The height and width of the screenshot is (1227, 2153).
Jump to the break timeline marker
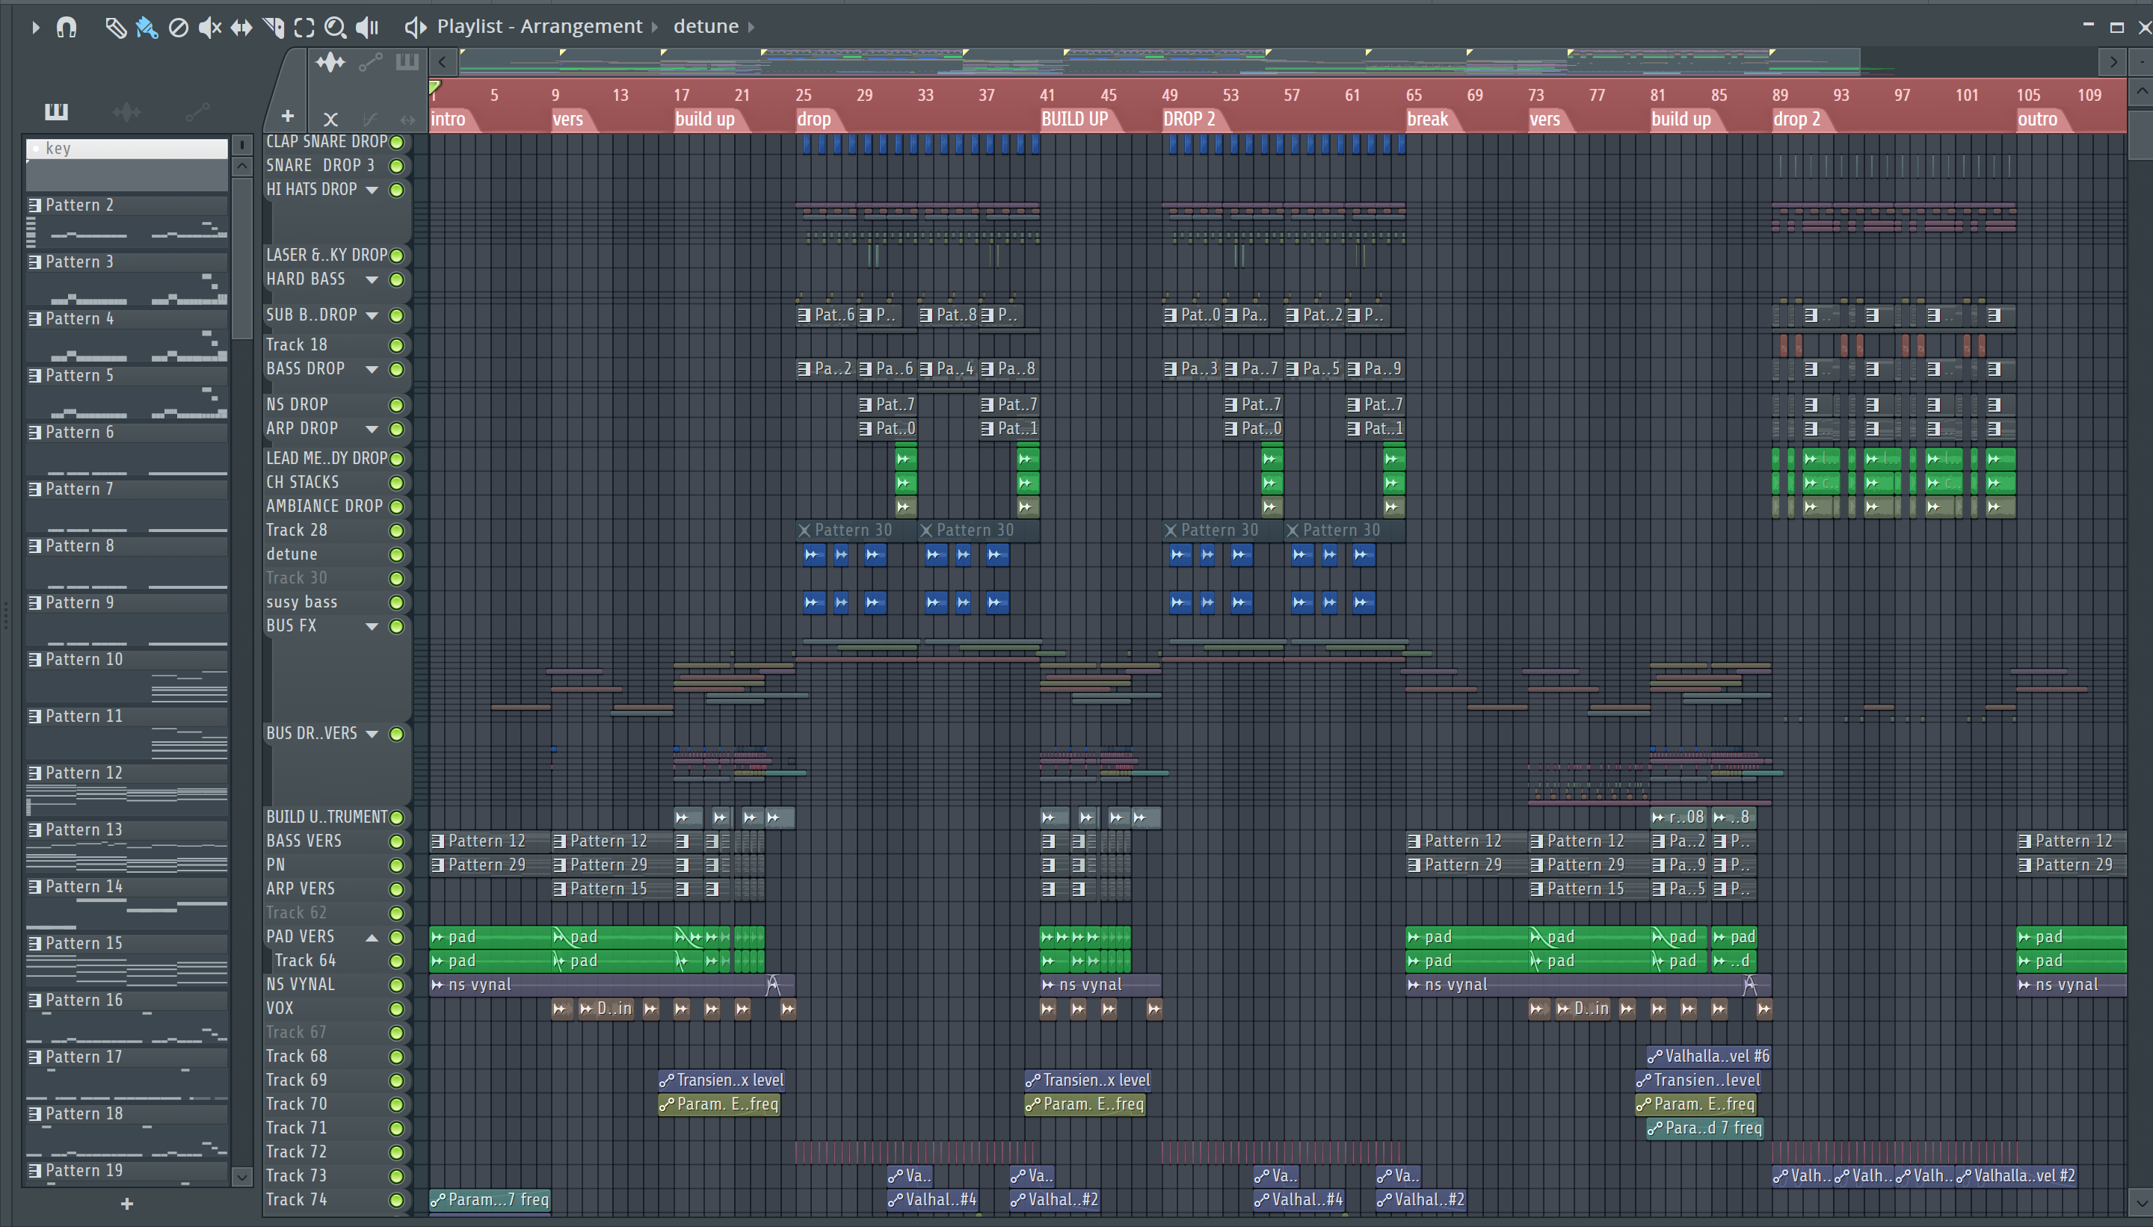coord(1427,120)
